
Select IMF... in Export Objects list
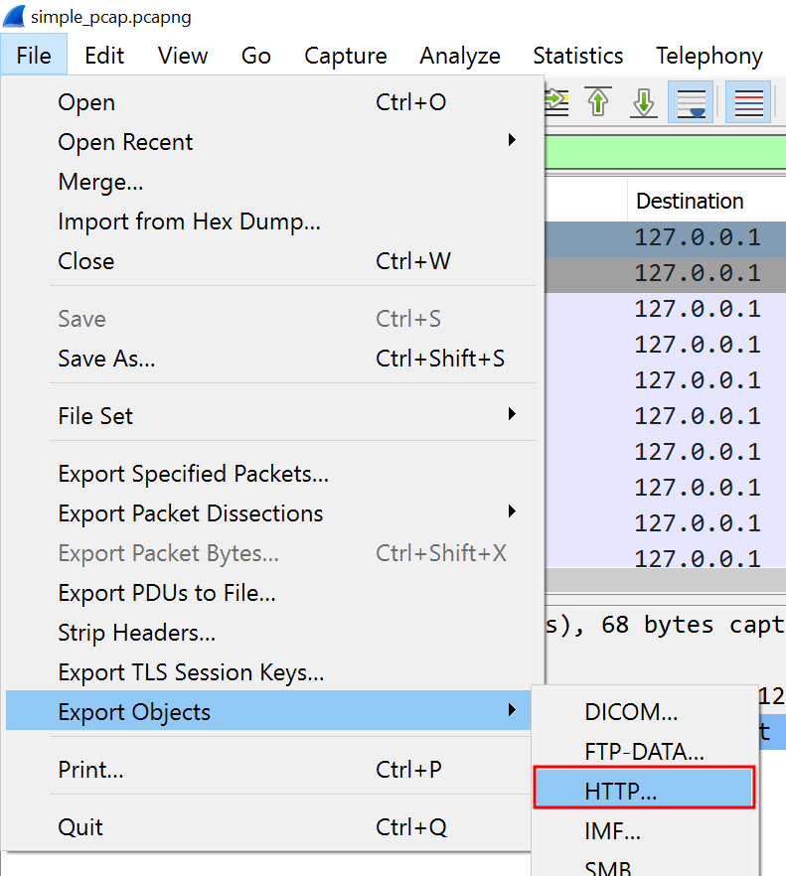[612, 831]
